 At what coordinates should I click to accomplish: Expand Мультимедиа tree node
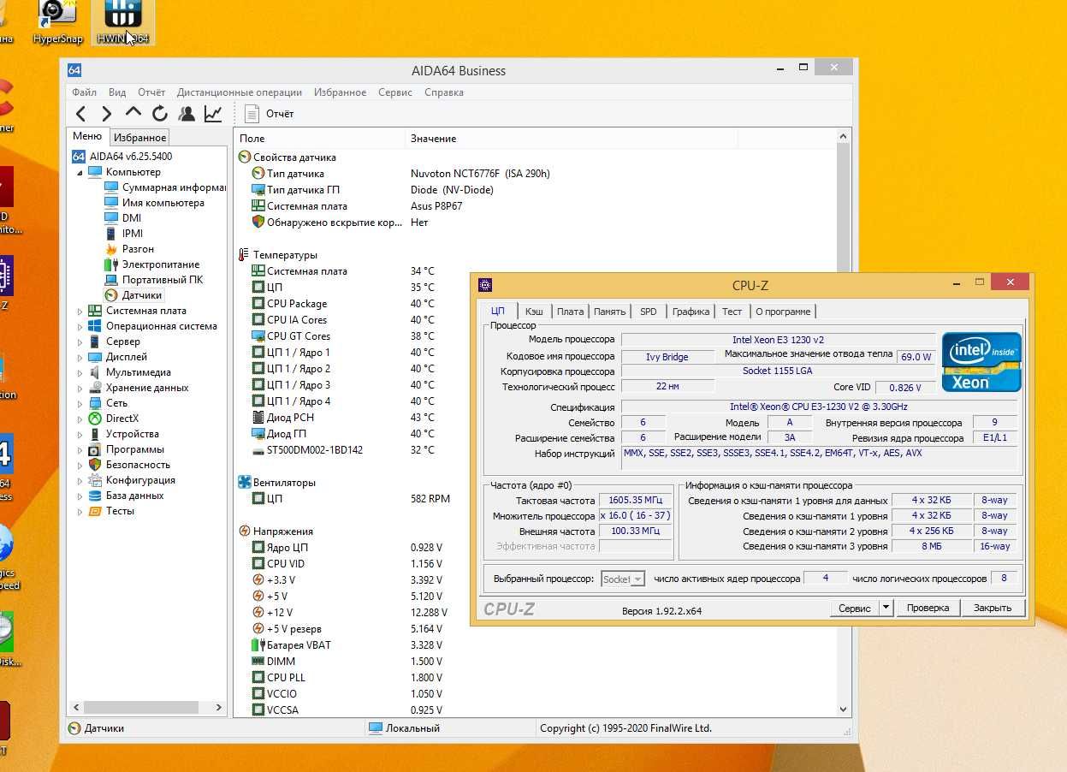80,372
